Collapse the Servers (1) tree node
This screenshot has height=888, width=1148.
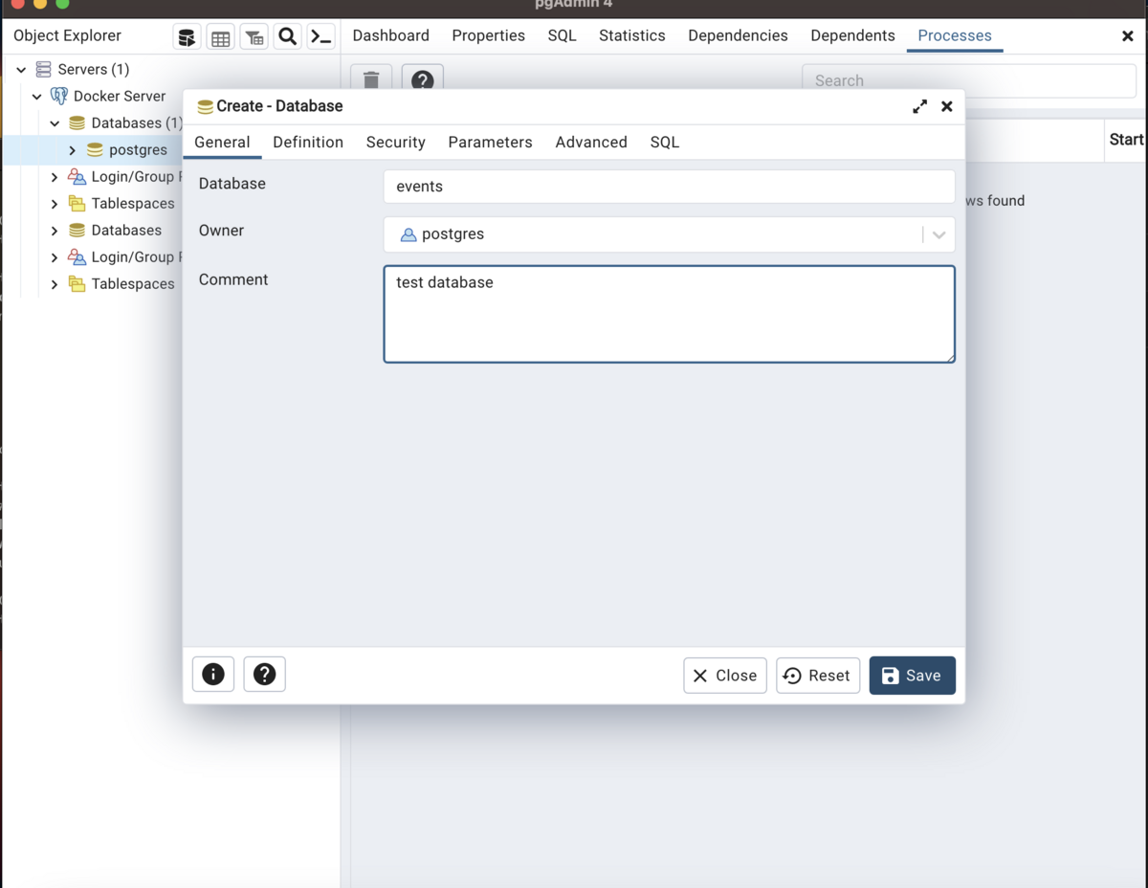point(21,70)
